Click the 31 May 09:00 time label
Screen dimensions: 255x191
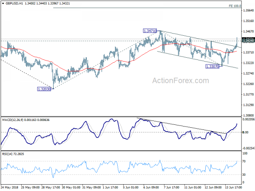91,187
